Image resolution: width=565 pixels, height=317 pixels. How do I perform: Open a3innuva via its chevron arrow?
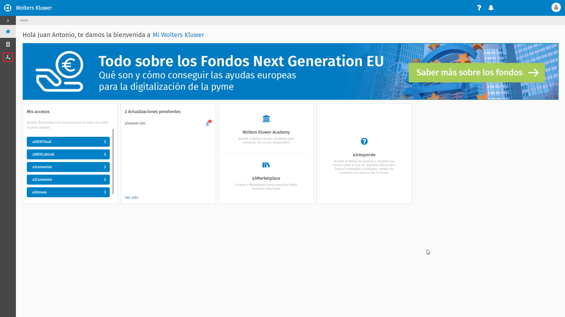[x=105, y=192]
